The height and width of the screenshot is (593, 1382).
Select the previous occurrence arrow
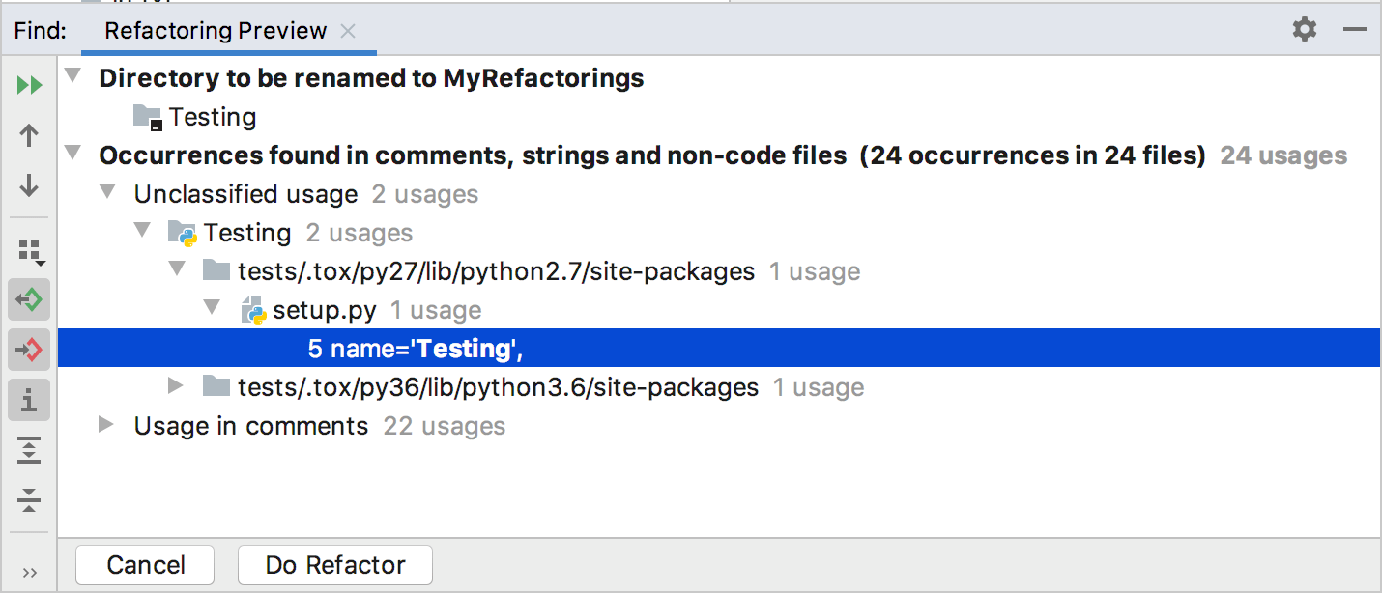[28, 135]
